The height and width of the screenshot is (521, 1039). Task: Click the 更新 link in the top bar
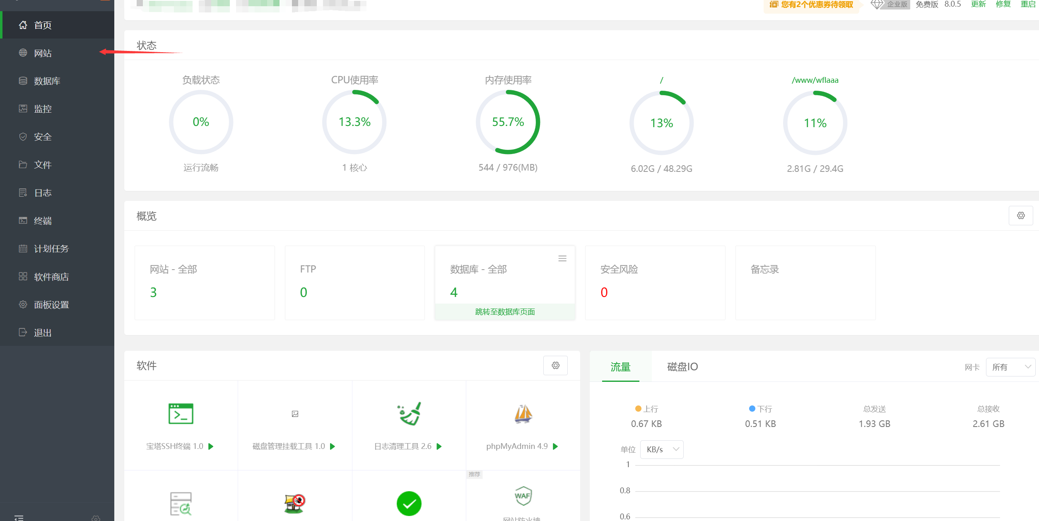click(978, 5)
